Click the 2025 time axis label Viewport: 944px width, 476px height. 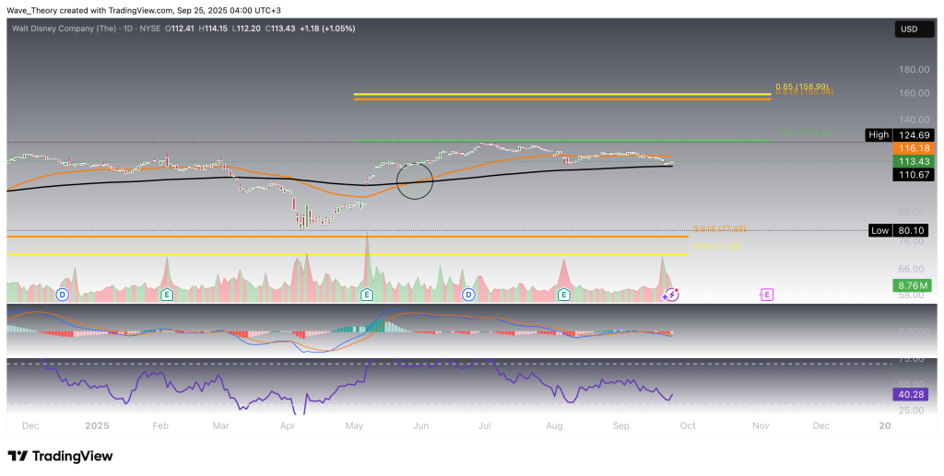[x=97, y=425]
